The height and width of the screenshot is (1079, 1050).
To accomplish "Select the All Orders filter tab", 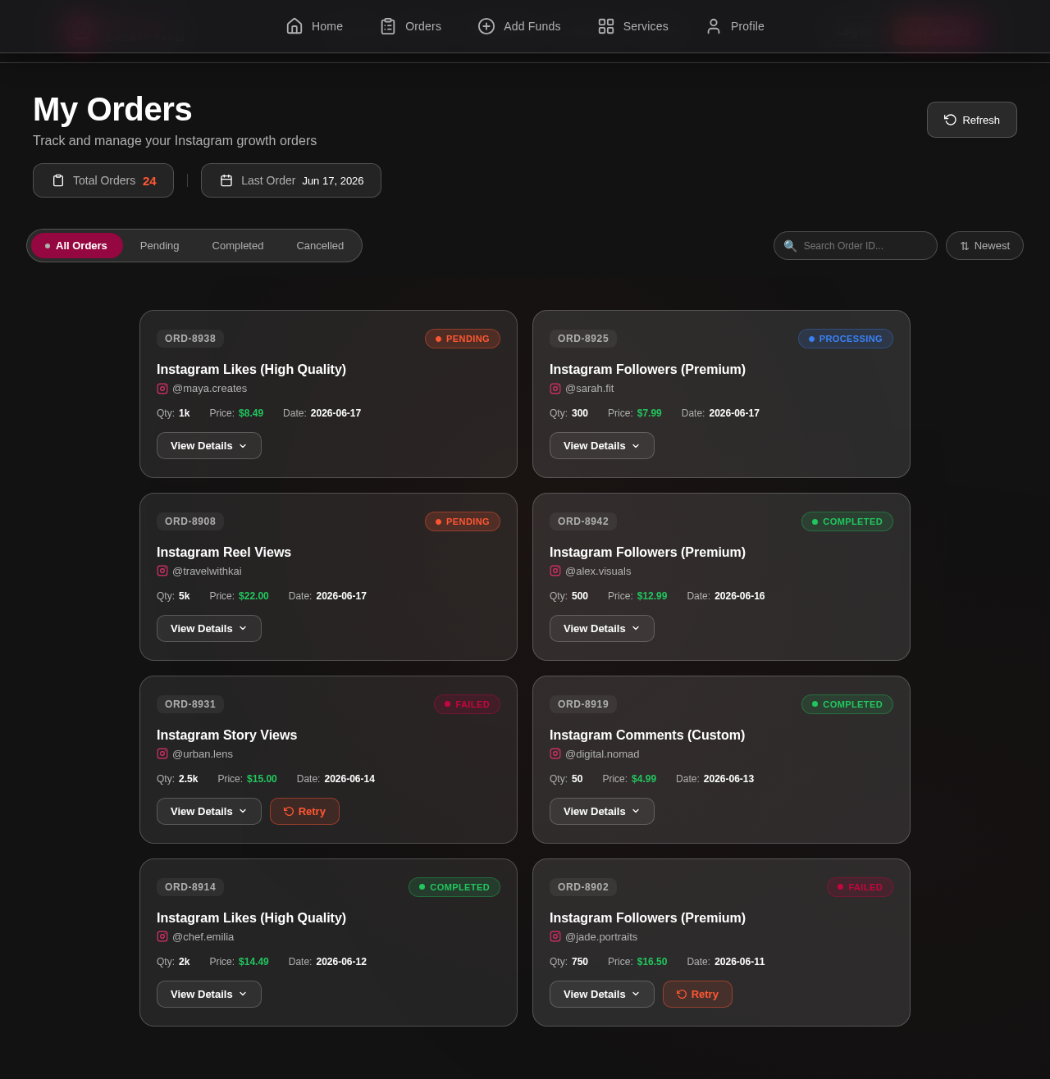I will [76, 246].
